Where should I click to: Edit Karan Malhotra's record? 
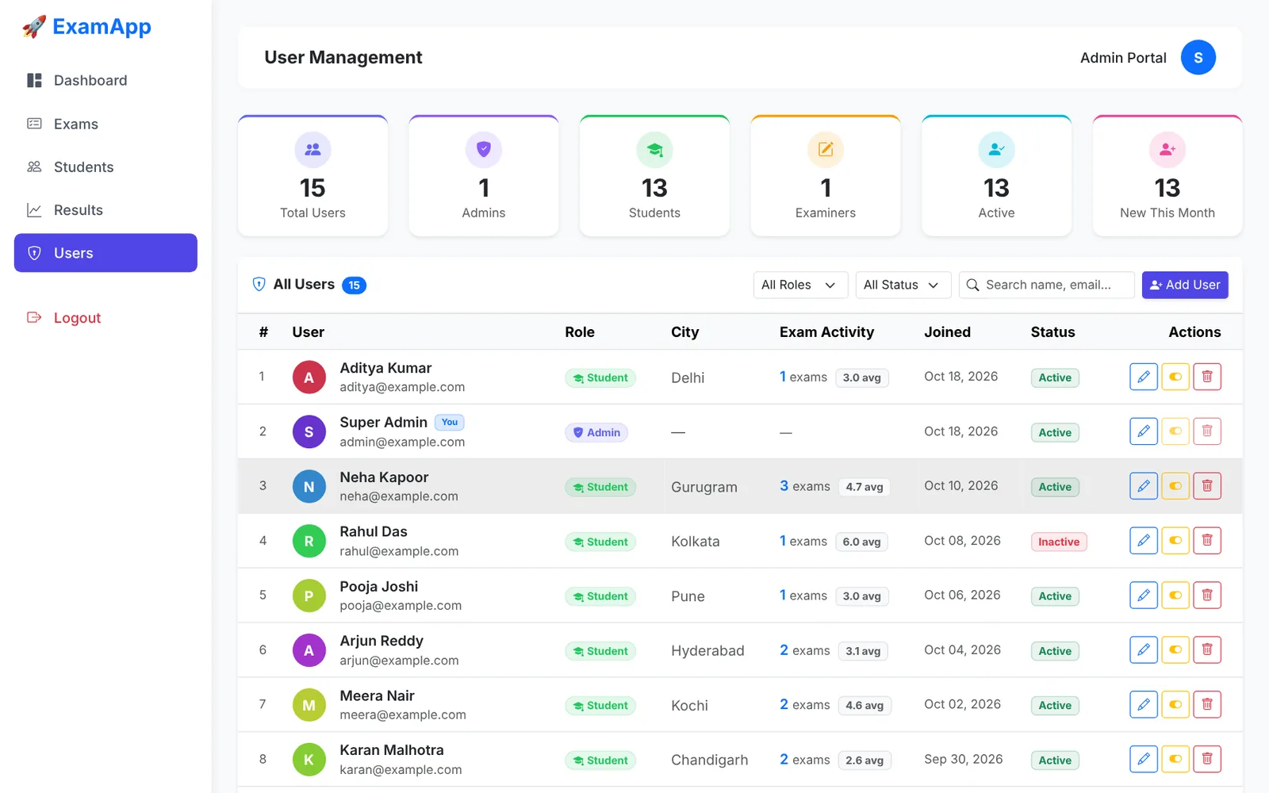[1144, 759]
